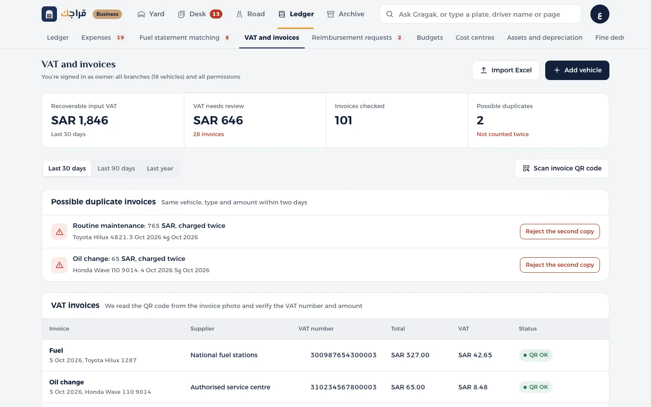Select the Last 30 days range
This screenshot has width=651, height=407.
point(67,168)
